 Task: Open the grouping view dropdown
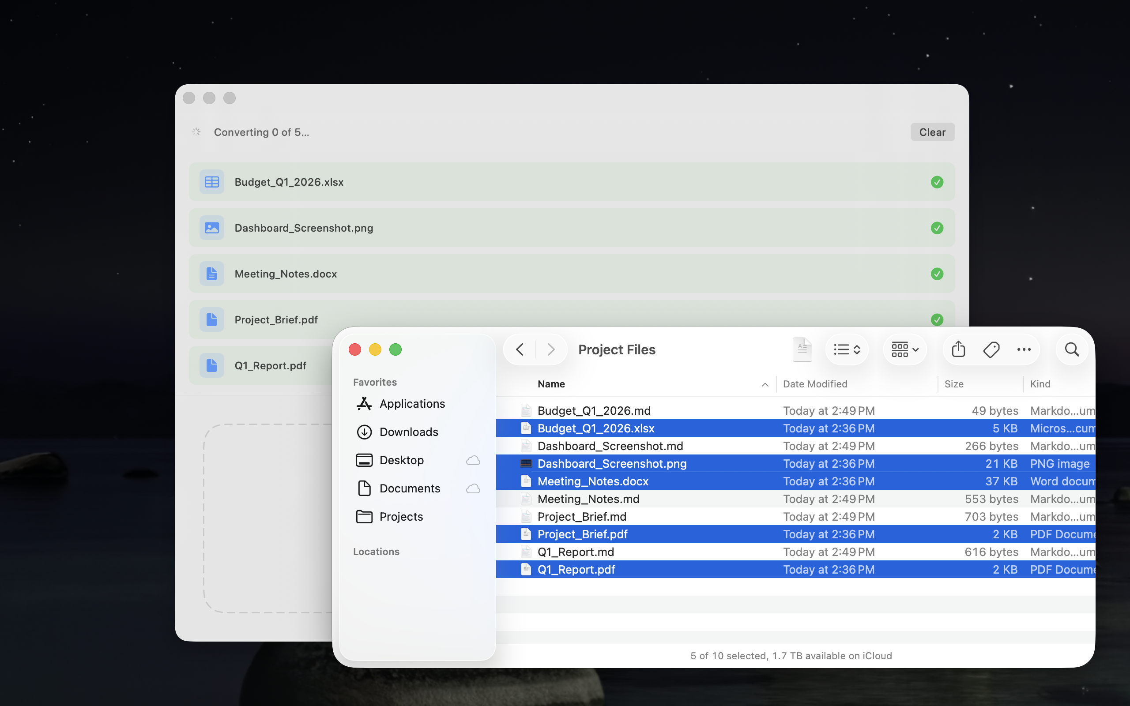[x=904, y=349]
